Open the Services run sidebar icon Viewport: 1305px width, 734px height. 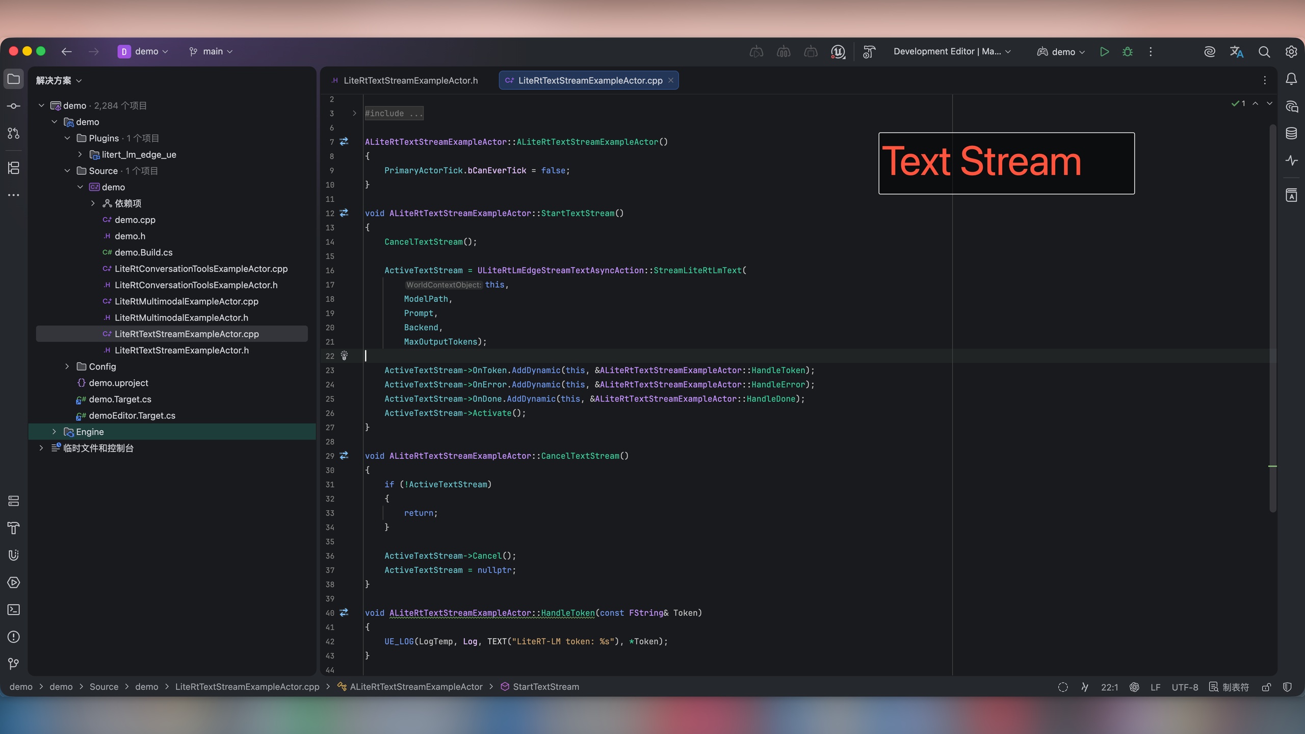point(14,583)
